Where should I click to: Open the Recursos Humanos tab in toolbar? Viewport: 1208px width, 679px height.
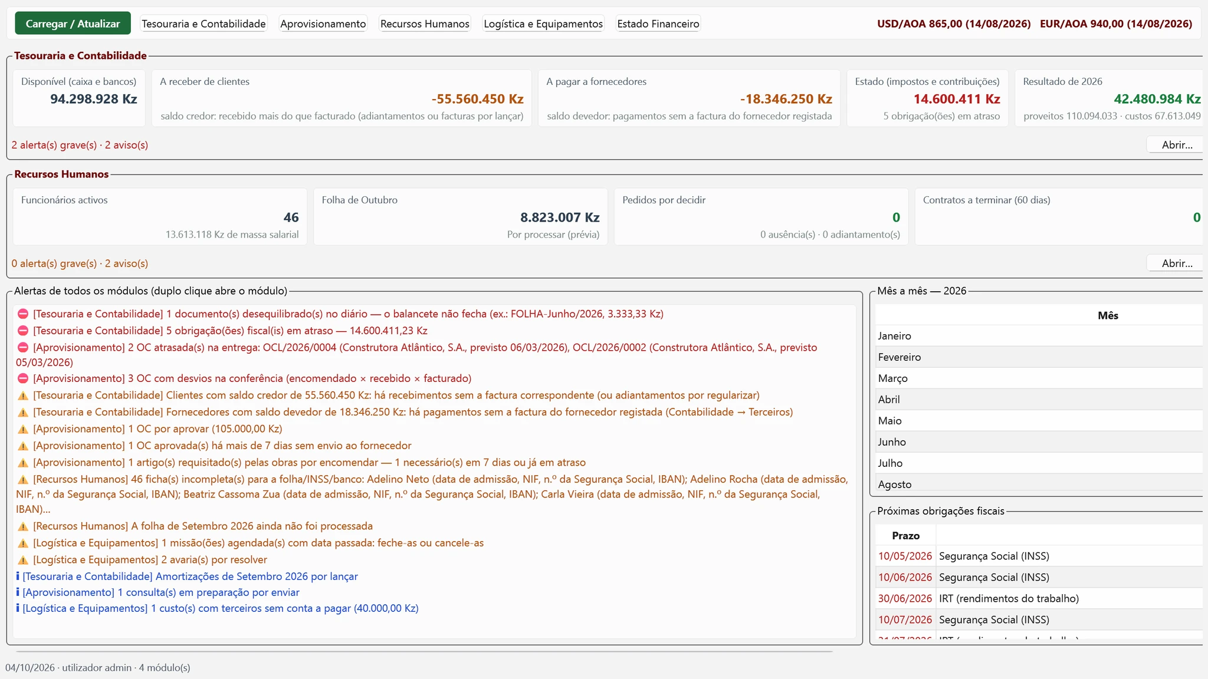point(425,24)
